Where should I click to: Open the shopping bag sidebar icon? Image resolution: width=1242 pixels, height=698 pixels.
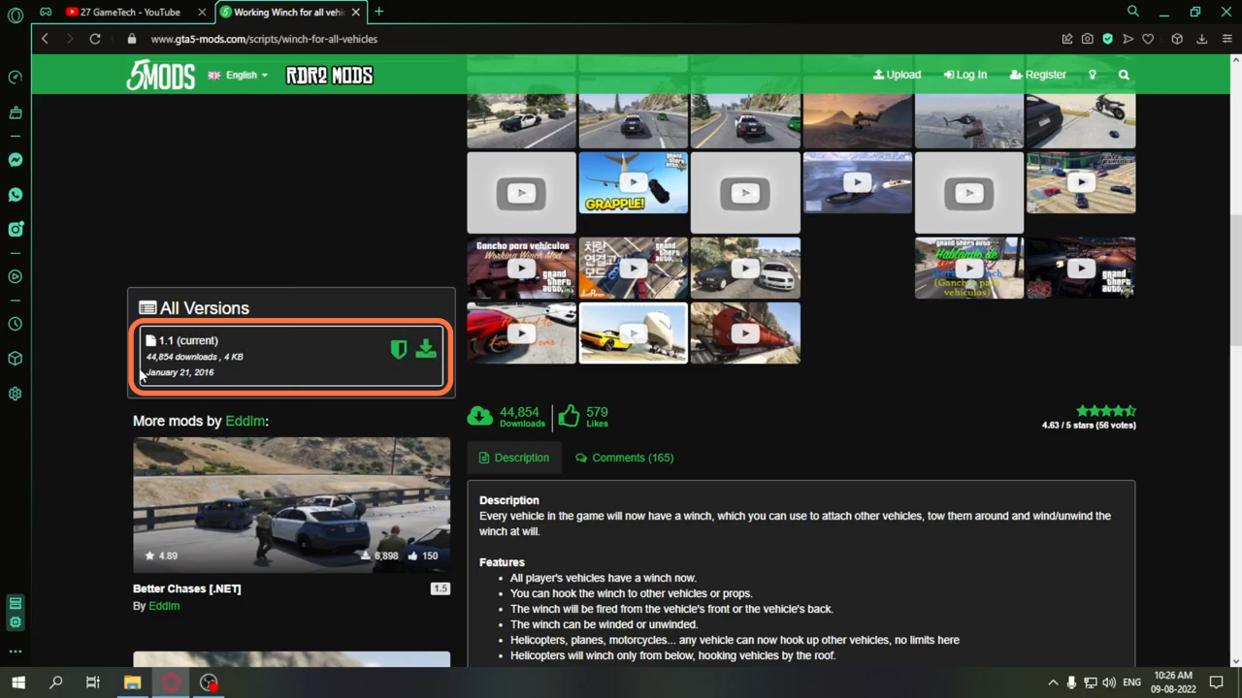pyautogui.click(x=16, y=113)
